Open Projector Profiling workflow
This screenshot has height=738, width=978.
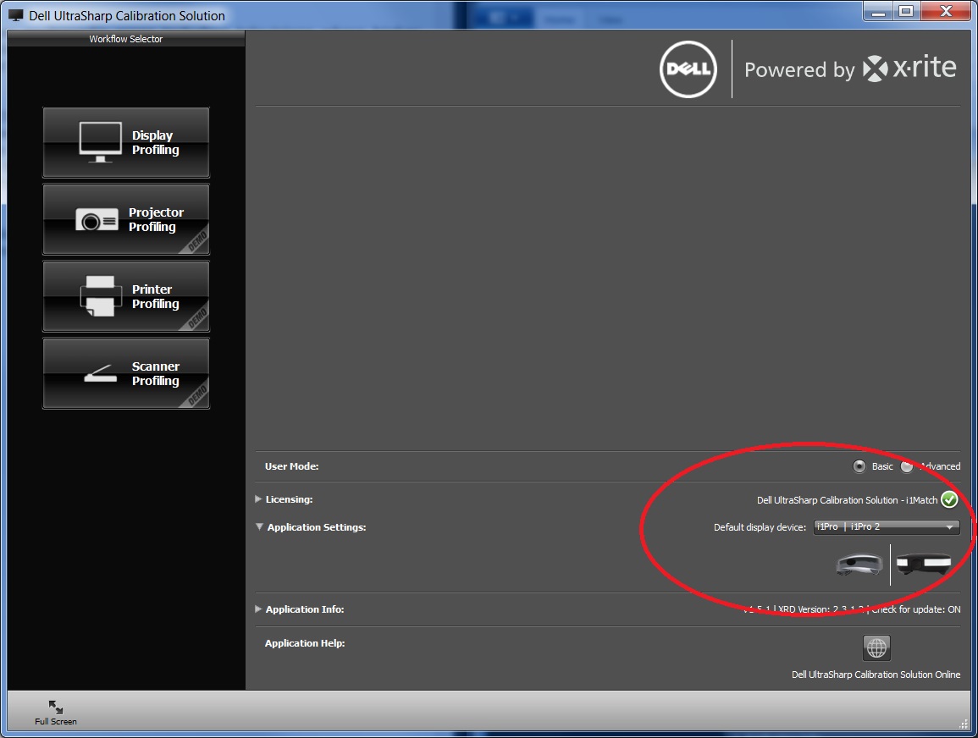(126, 219)
